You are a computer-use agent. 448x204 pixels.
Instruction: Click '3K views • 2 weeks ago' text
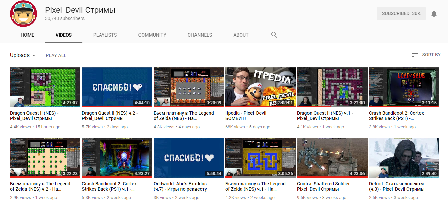click(176, 198)
